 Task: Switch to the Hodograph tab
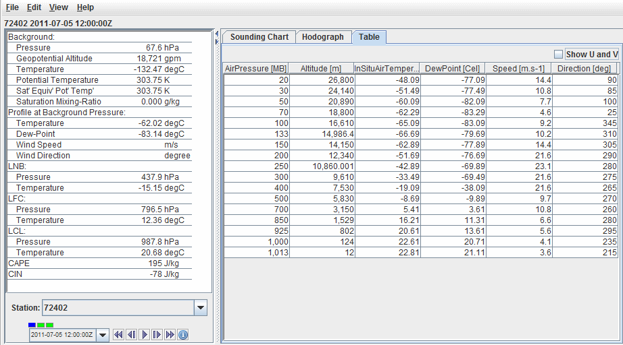(322, 37)
